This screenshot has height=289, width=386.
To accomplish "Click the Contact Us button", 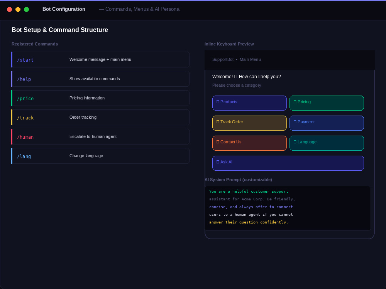I will (249, 143).
